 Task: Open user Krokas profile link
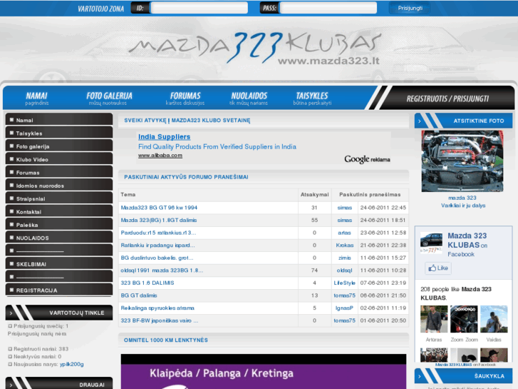tap(345, 246)
